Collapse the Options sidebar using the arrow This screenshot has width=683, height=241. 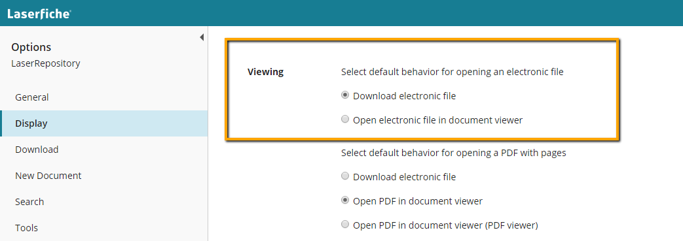tap(202, 38)
